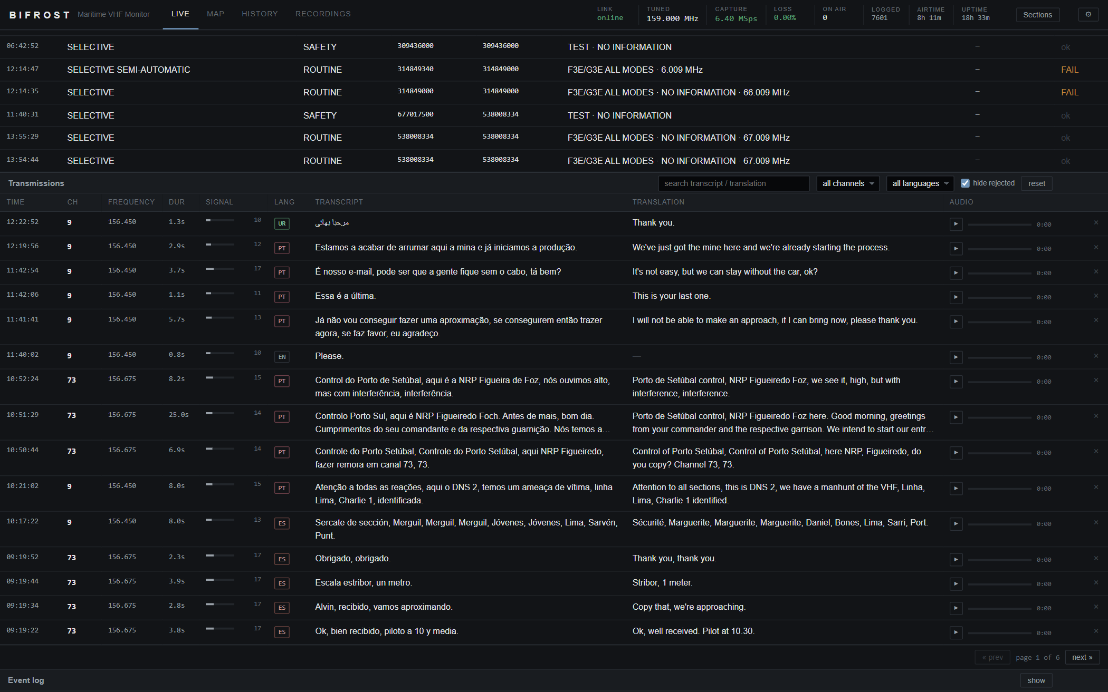Image resolution: width=1108 pixels, height=692 pixels.
Task: Play audio for the 10:52:24 transmission
Action: [956, 381]
